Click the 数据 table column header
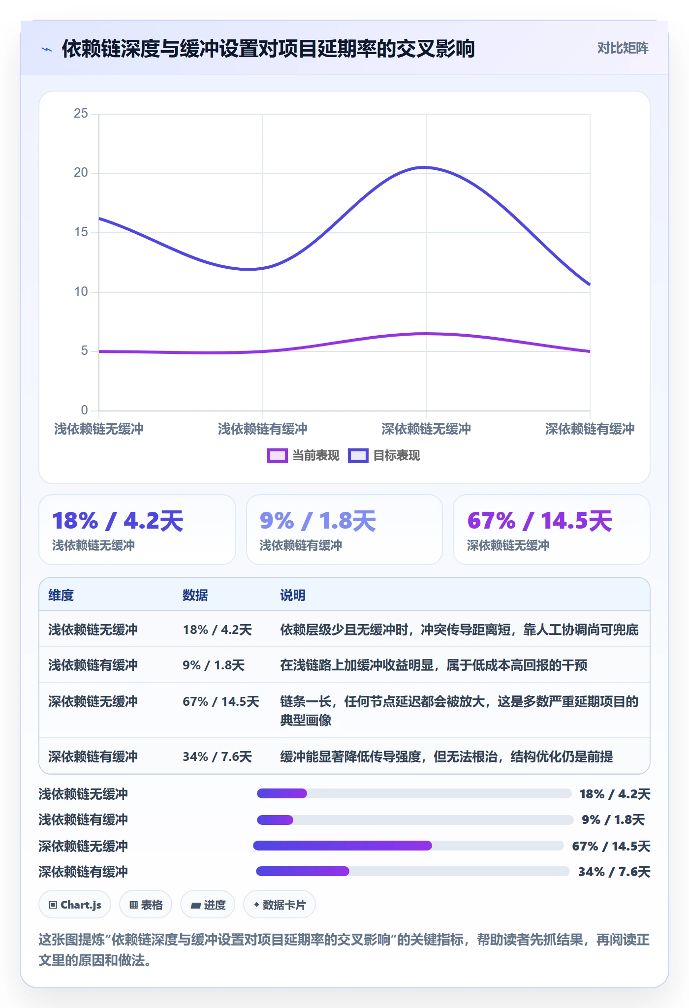Viewport: 689px width, 1008px height. pos(195,596)
